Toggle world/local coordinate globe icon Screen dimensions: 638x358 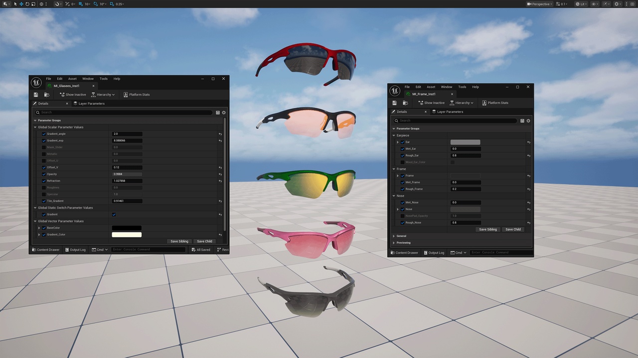tap(41, 4)
